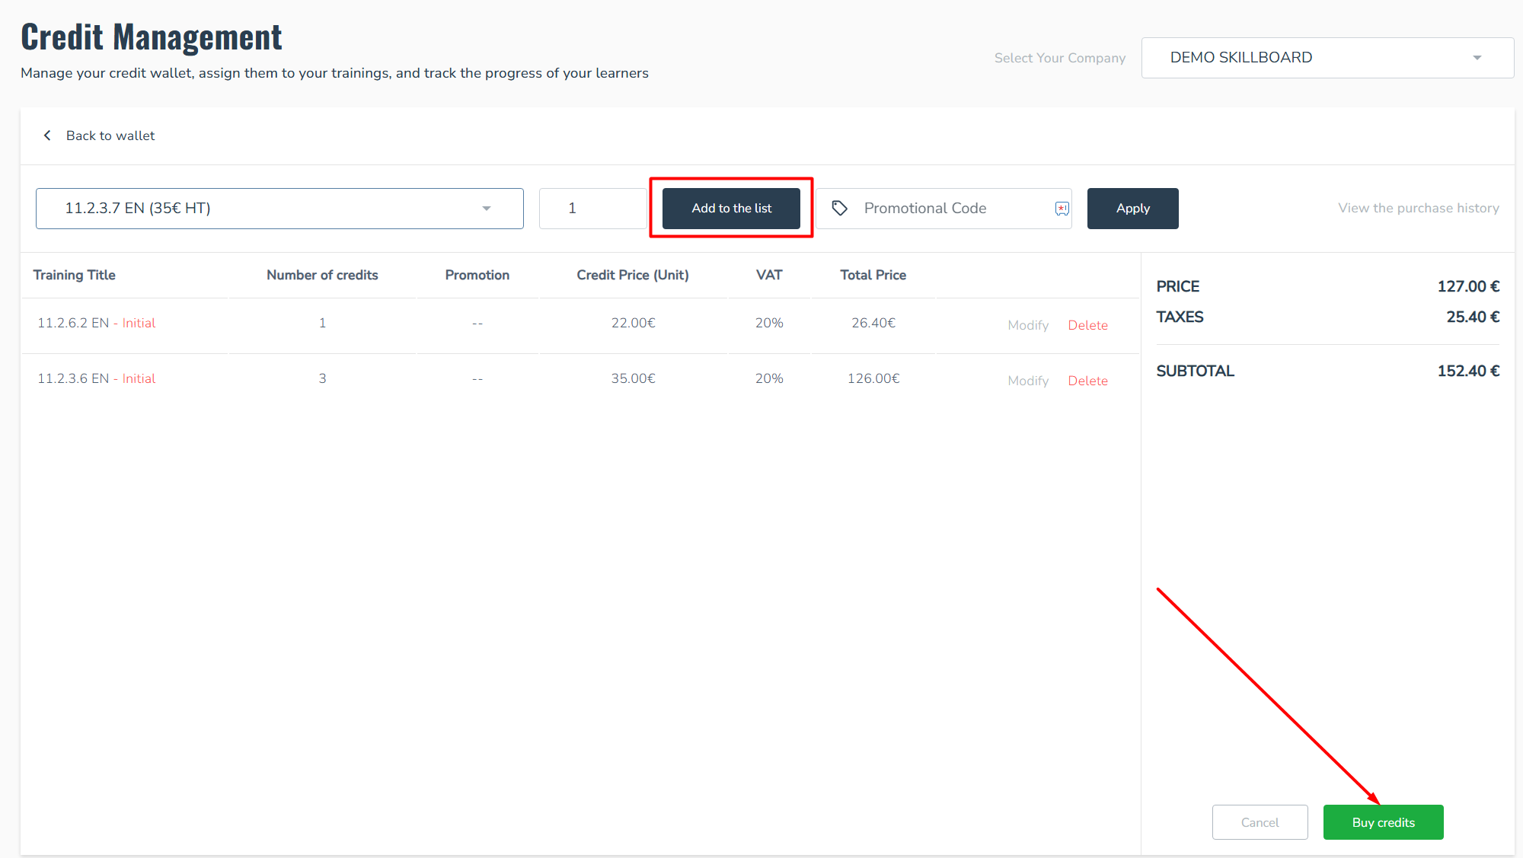Modify the 11.2.3.6 EN row
The width and height of the screenshot is (1523, 858).
(x=1027, y=381)
